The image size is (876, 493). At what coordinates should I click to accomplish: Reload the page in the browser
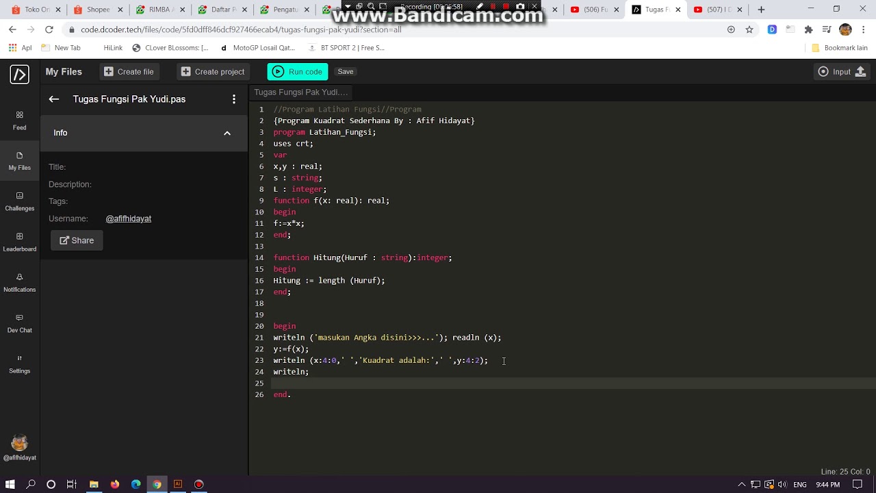point(49,29)
